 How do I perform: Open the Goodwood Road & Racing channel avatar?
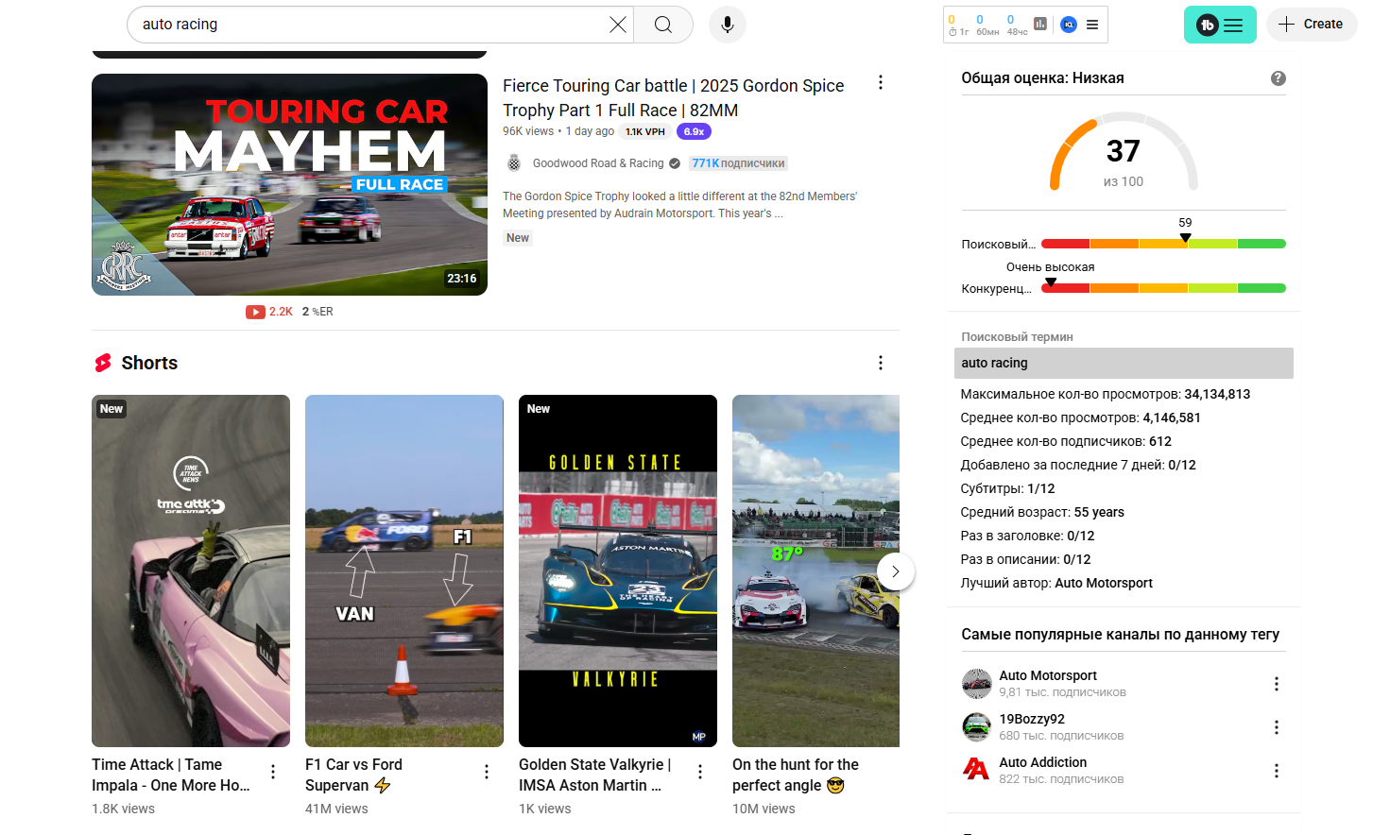tap(514, 163)
